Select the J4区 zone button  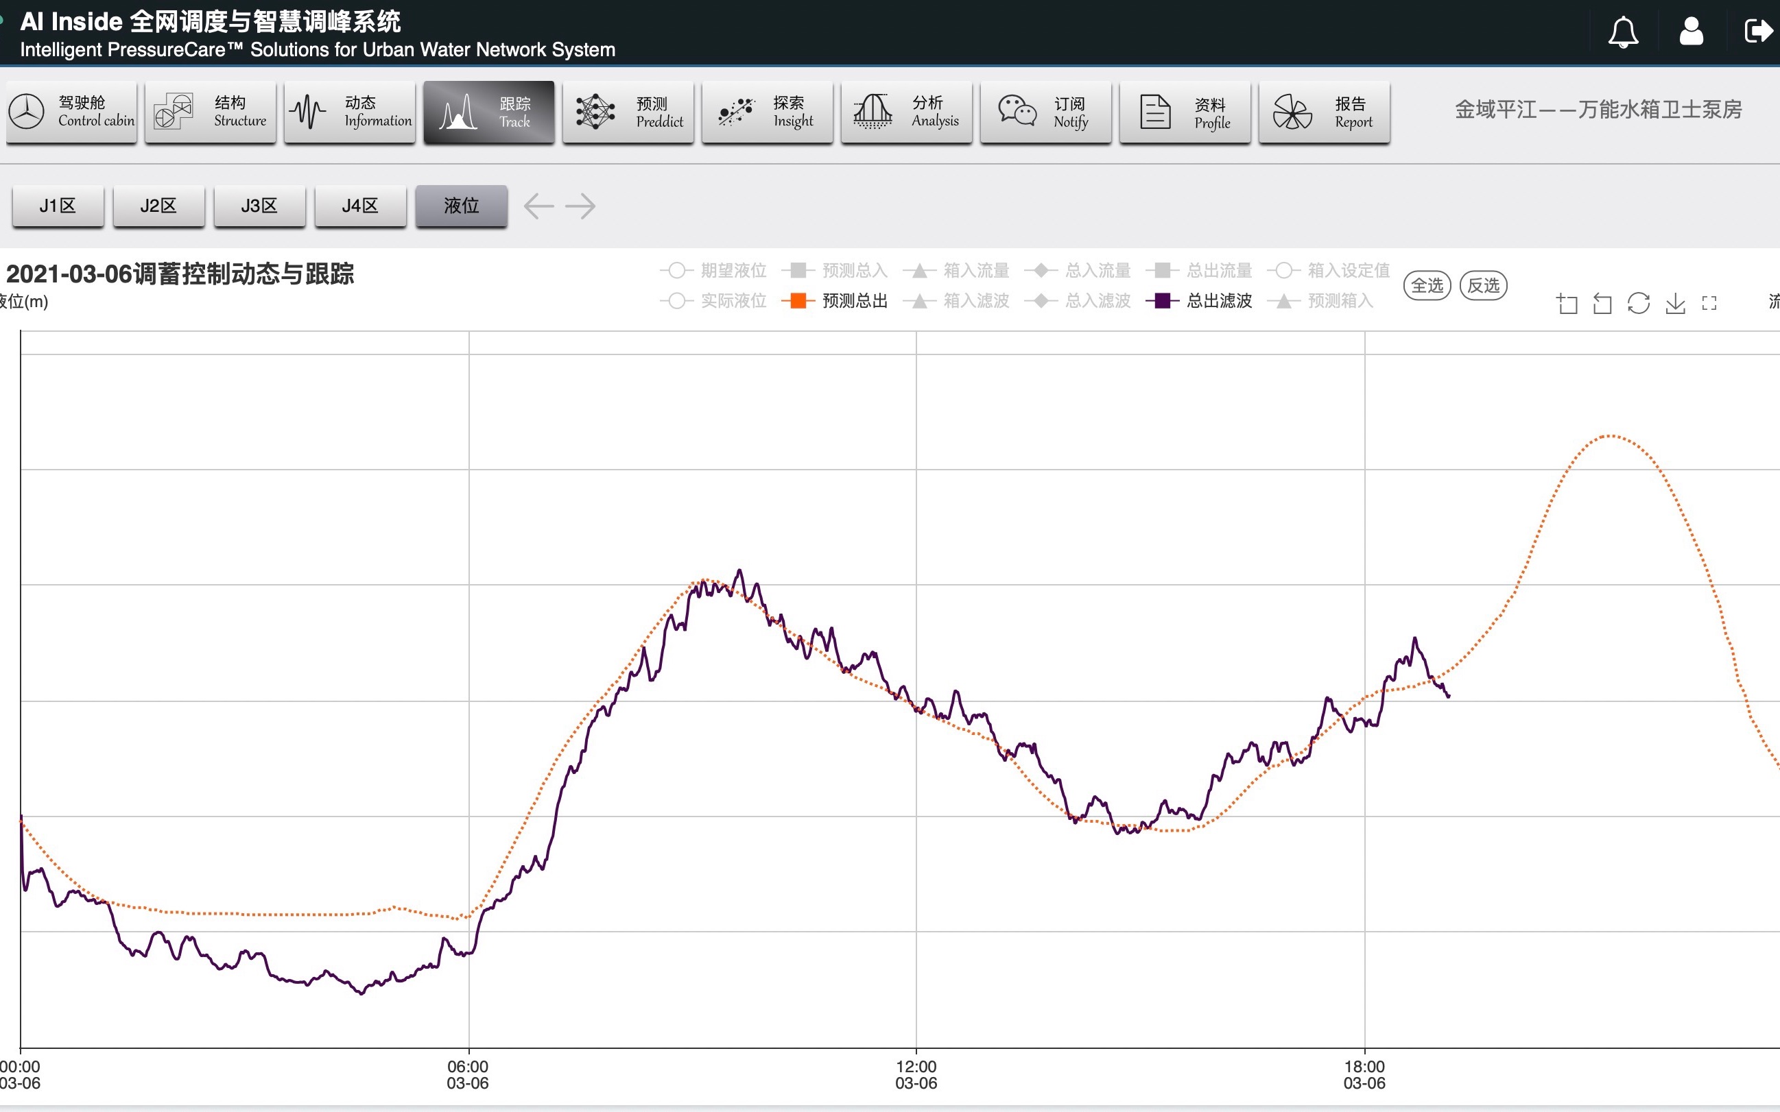(x=360, y=206)
